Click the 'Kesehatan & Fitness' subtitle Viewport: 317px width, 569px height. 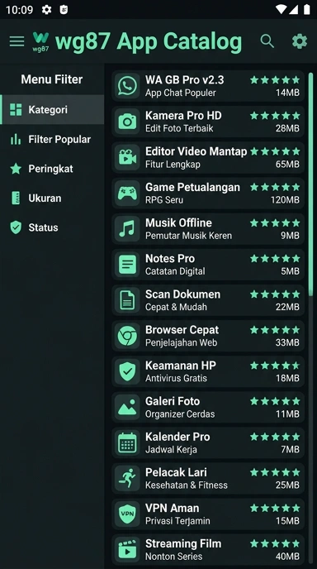187,485
